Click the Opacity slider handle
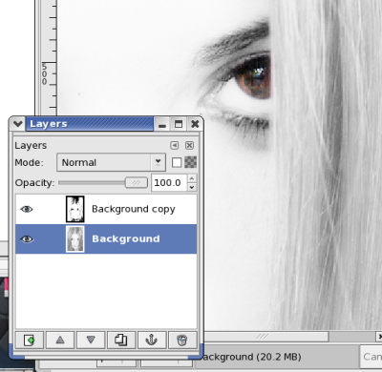382x372 pixels. click(137, 182)
